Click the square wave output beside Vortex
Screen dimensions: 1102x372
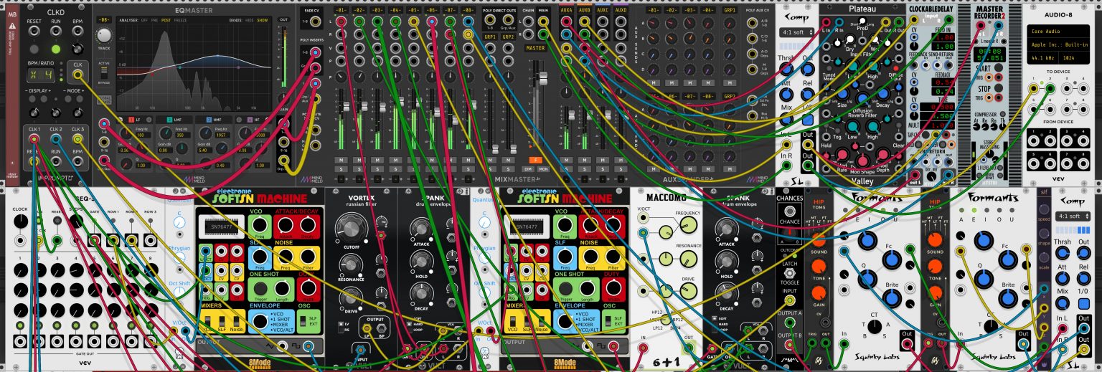[308, 347]
